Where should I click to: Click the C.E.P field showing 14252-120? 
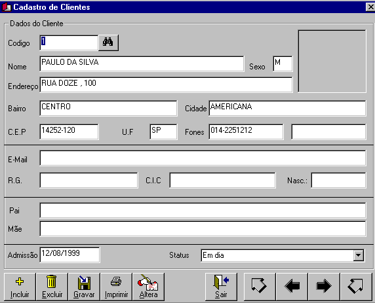[69, 132]
